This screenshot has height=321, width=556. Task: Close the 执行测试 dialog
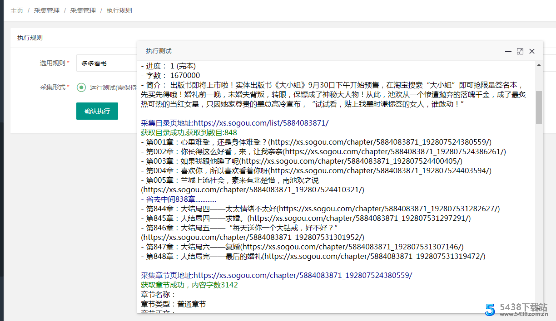[x=532, y=52]
